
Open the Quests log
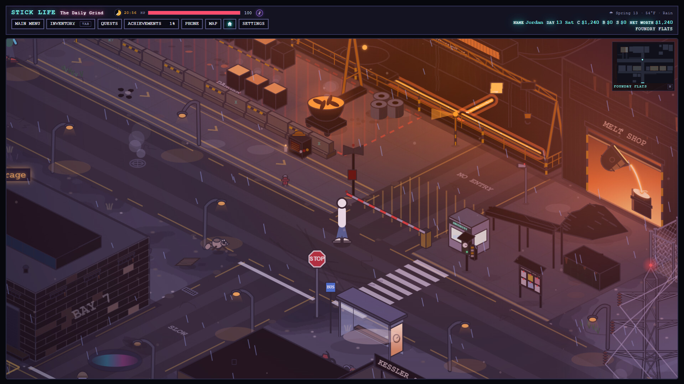tap(109, 24)
